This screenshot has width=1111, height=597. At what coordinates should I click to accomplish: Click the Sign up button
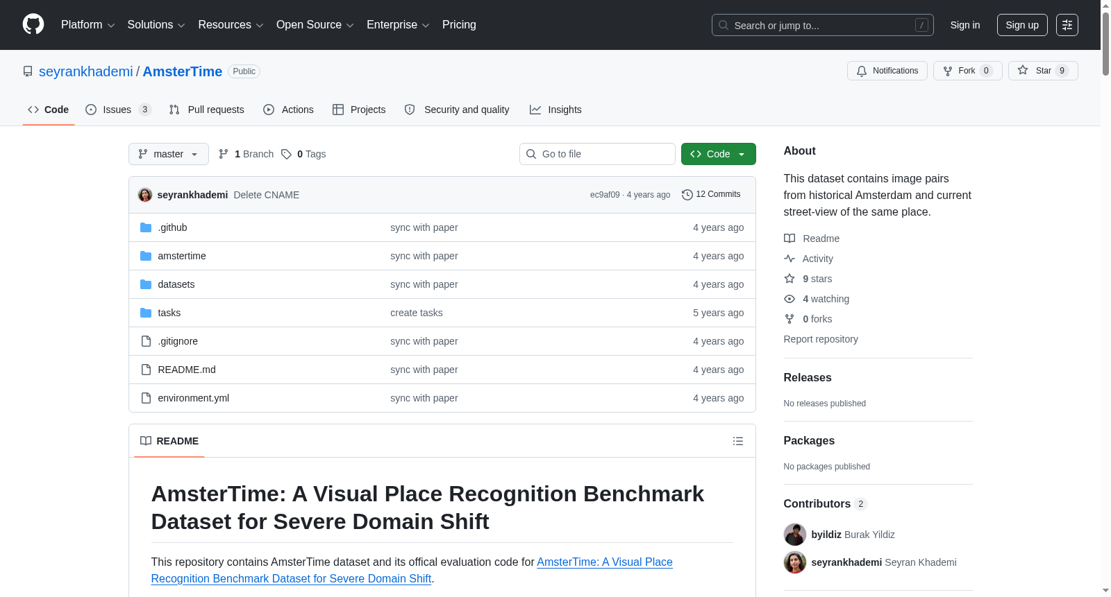pos(1022,25)
